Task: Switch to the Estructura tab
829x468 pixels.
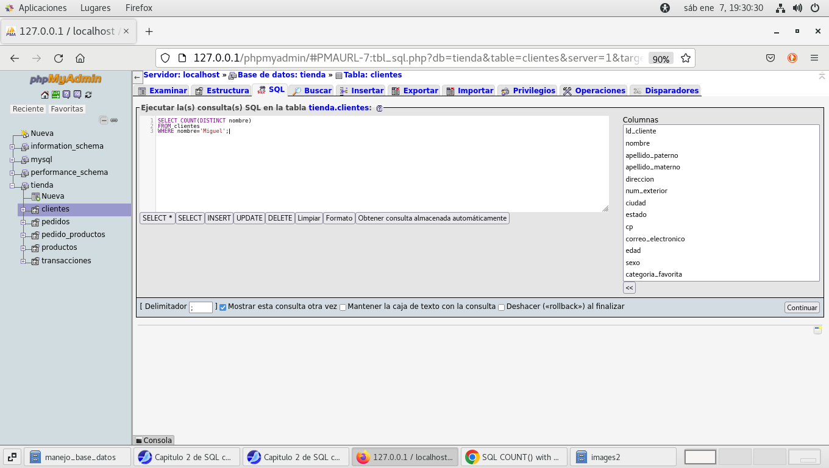Action: click(x=222, y=91)
